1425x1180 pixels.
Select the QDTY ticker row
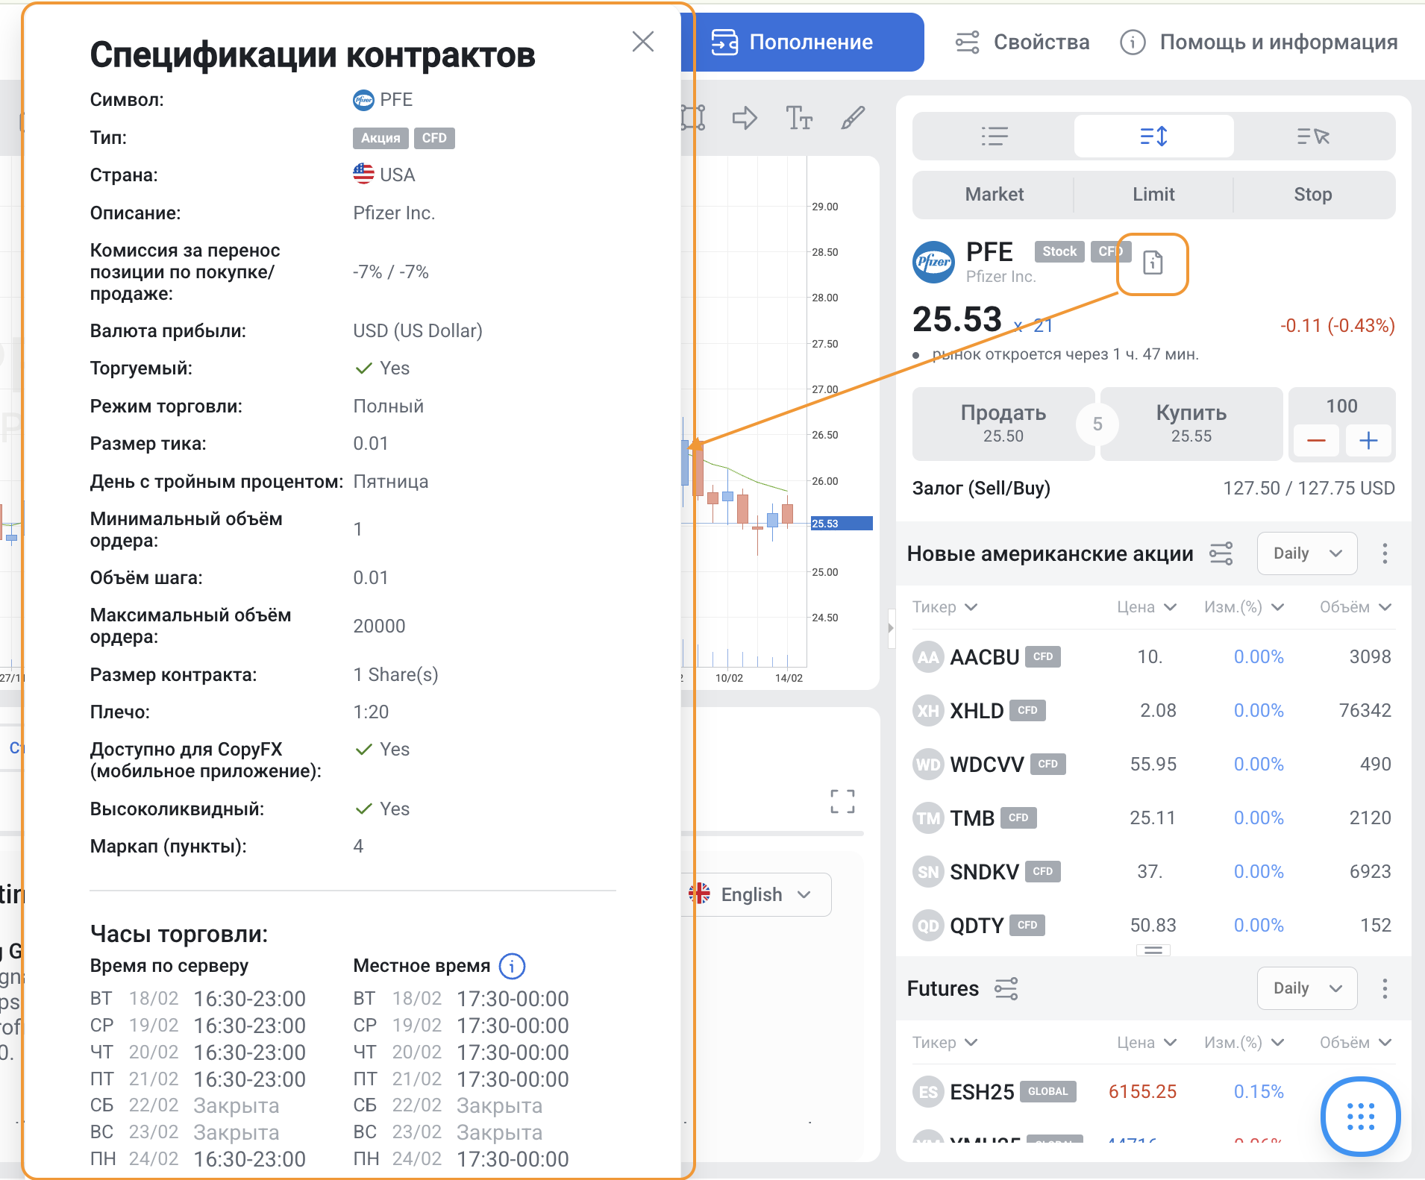coord(1153,926)
